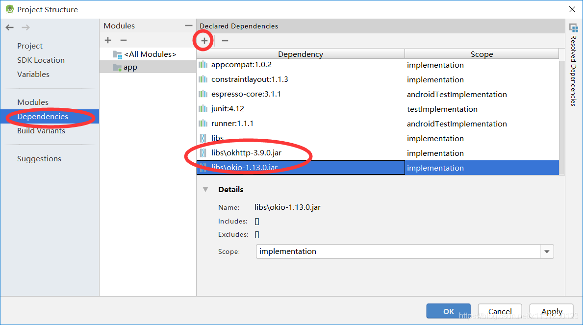Image resolution: width=583 pixels, height=325 pixels.
Task: Remove the selected dependency with the minus icon
Action: click(225, 41)
